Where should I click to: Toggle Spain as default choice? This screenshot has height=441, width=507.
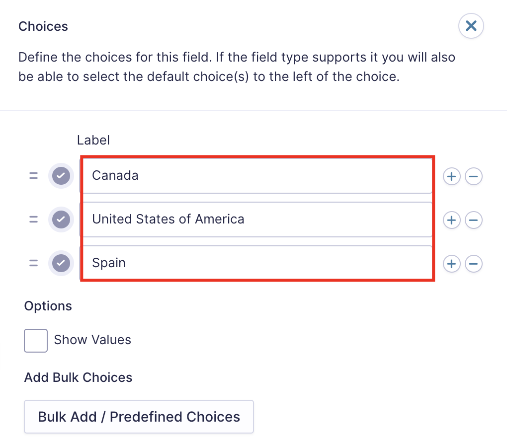tap(61, 263)
